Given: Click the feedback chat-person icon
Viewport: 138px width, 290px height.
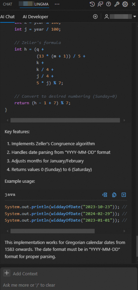Looking at the screenshot, I should 100,4.
